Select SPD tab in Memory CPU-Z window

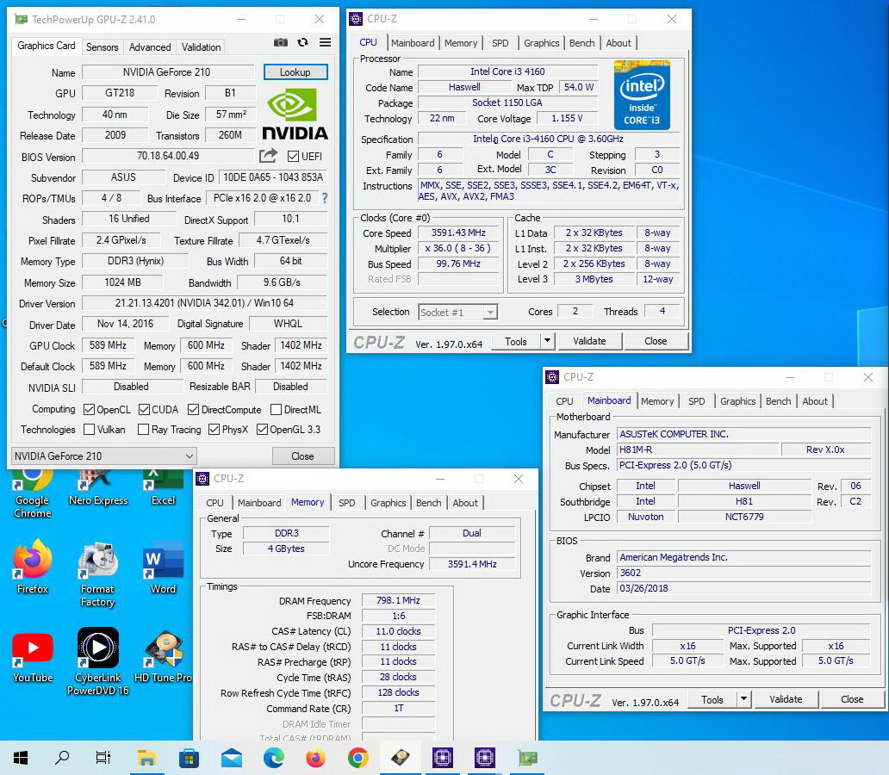[x=347, y=503]
